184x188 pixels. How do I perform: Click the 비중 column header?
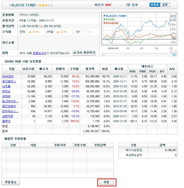coord(105,69)
